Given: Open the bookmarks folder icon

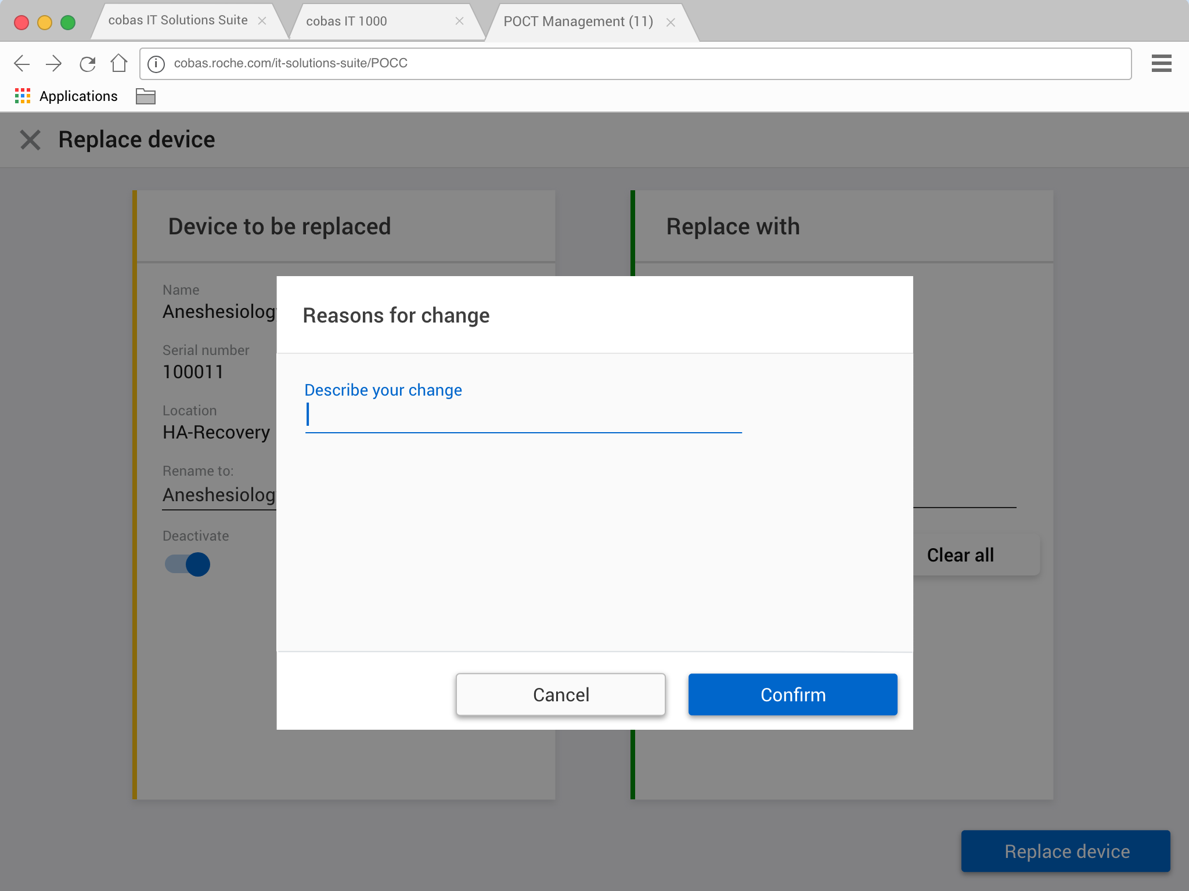Looking at the screenshot, I should (145, 96).
